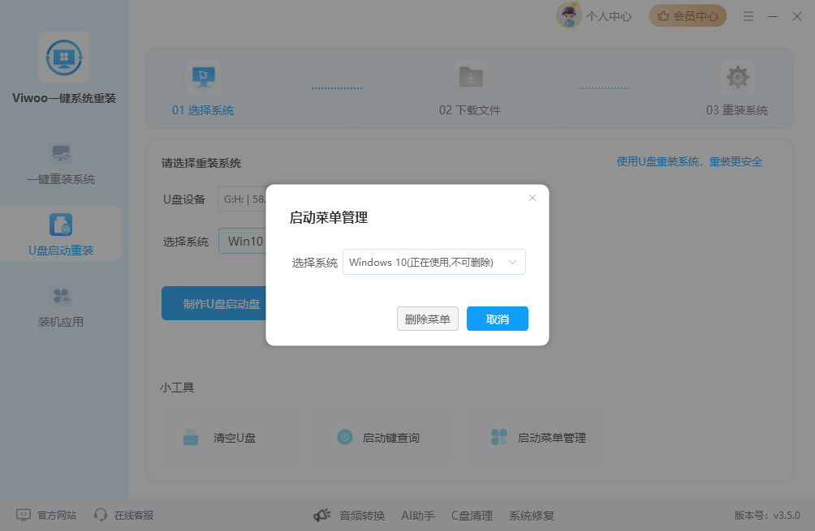Click the 启动键查询 power icon
Viewport: 815px width, 531px height.
[x=345, y=437]
